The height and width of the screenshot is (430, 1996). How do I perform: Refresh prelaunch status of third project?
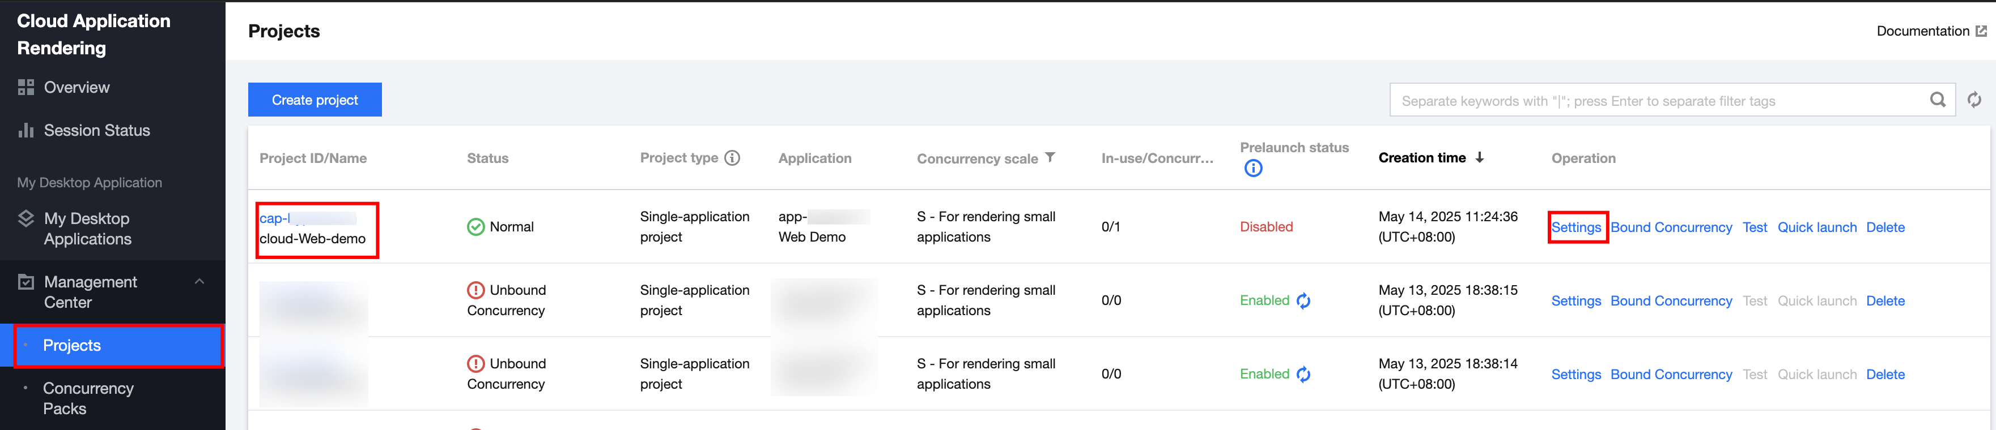1304,375
